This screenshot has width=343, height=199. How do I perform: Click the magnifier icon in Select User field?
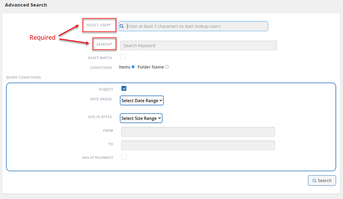click(x=122, y=26)
